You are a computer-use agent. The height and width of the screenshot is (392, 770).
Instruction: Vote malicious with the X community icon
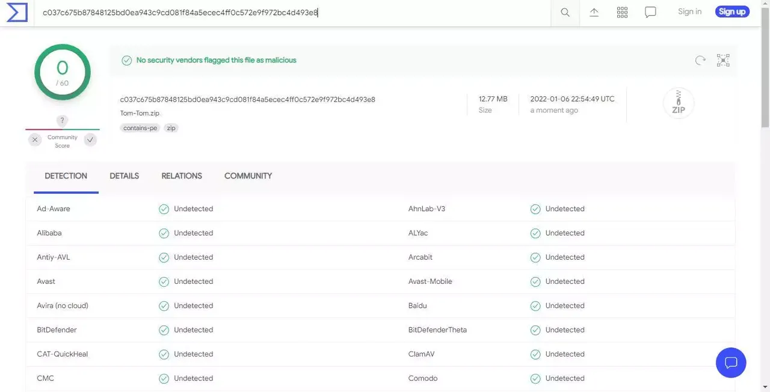(35, 140)
